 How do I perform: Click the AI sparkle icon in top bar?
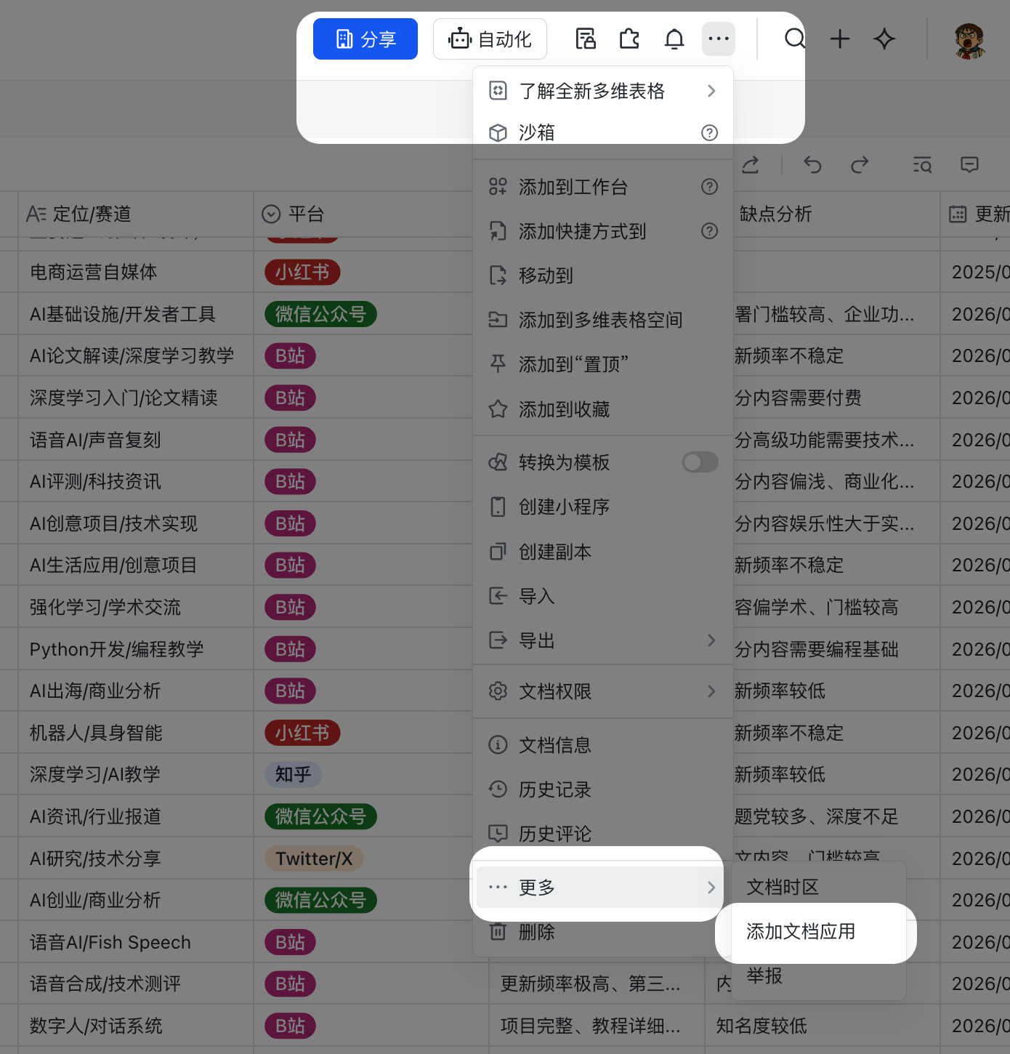point(884,39)
